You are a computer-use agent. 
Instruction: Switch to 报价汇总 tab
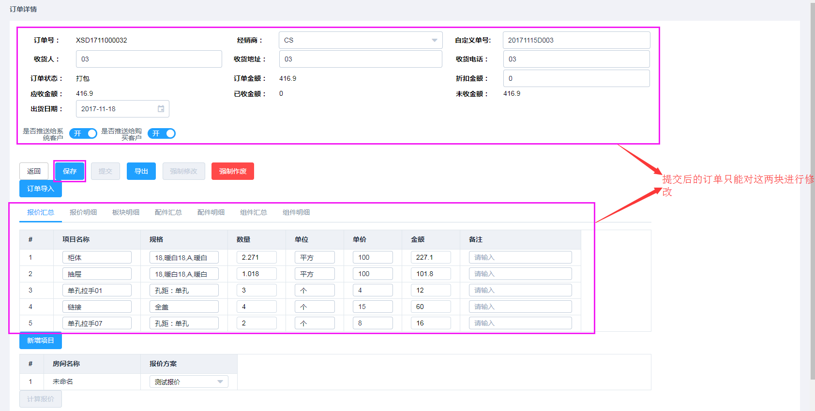(x=41, y=212)
